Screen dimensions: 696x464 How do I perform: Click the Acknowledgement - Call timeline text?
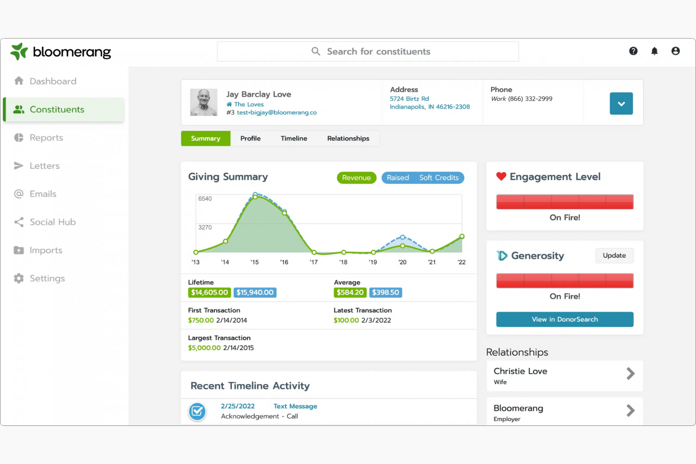coord(260,416)
